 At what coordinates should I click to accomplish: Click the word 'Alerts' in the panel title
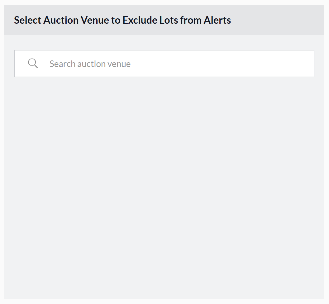217,20
